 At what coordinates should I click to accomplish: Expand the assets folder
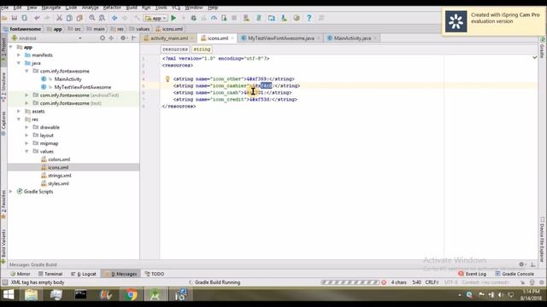coord(19,112)
